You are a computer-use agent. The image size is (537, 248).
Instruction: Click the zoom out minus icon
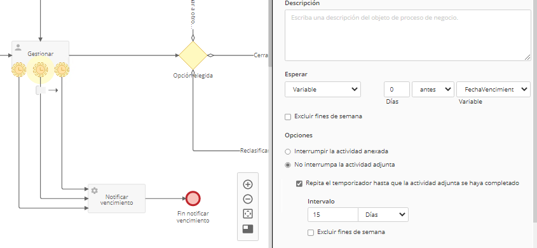coord(248,199)
